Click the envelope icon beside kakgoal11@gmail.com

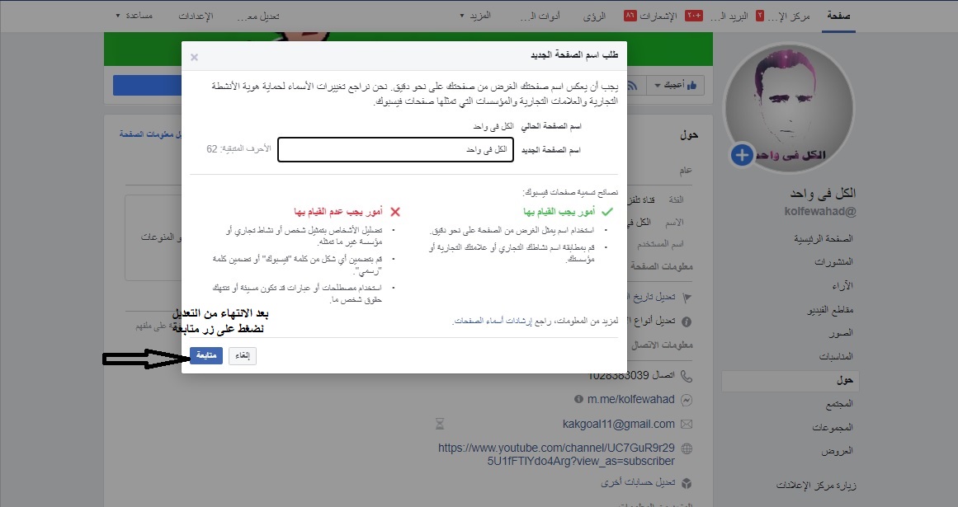[x=687, y=424]
